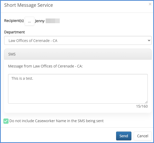Click the 15/160 character counter

[x=142, y=106]
